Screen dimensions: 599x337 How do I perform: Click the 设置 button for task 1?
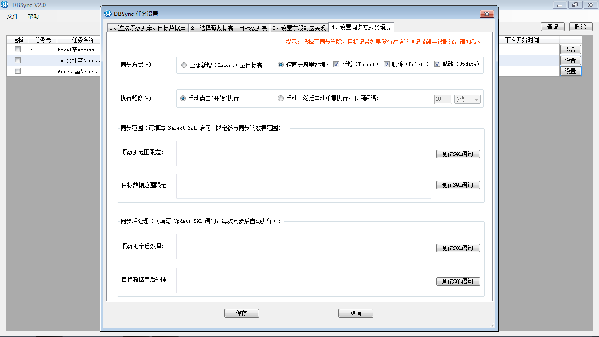(570, 71)
